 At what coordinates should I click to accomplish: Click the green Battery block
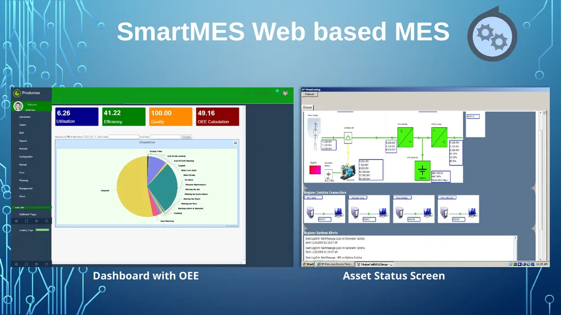point(422,171)
